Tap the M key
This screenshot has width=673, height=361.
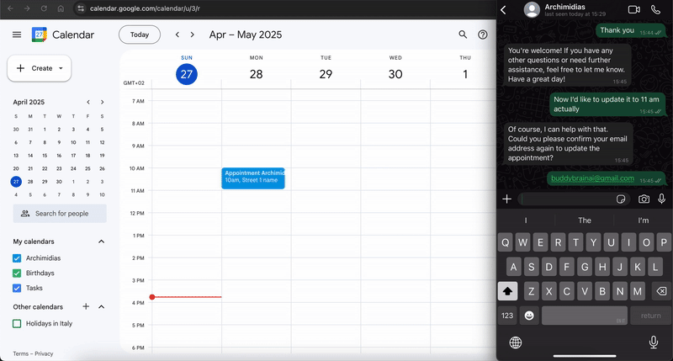pyautogui.click(x=638, y=291)
